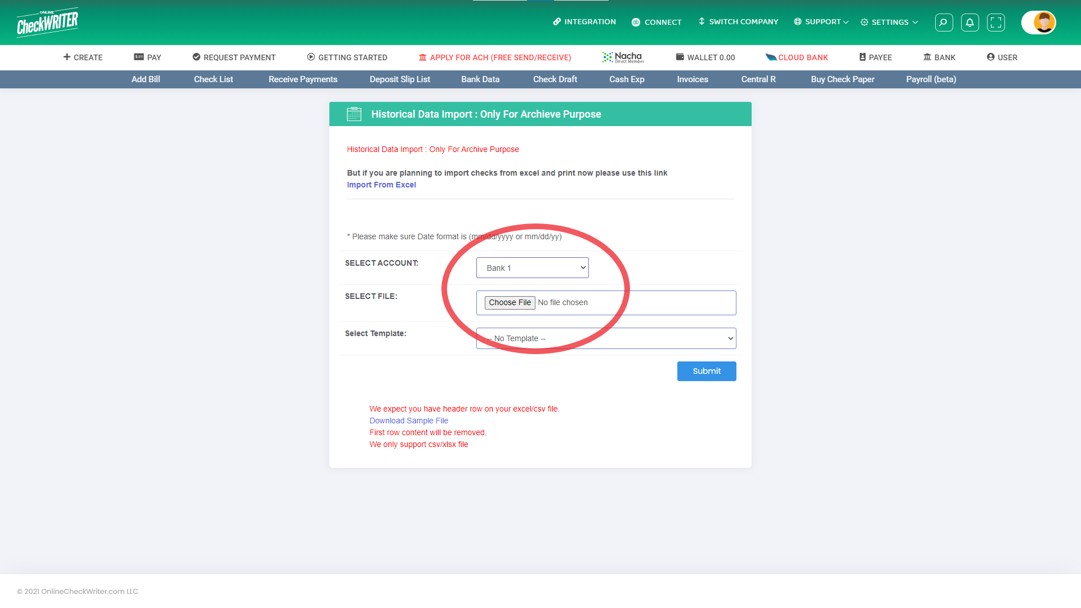Click the Pay check icon
Screen dimensions: 1081x608
click(139, 57)
